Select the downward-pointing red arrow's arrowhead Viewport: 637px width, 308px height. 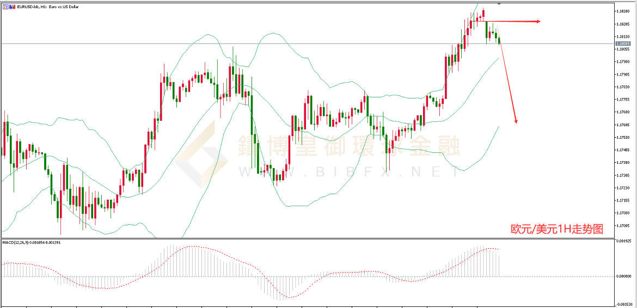click(515, 121)
